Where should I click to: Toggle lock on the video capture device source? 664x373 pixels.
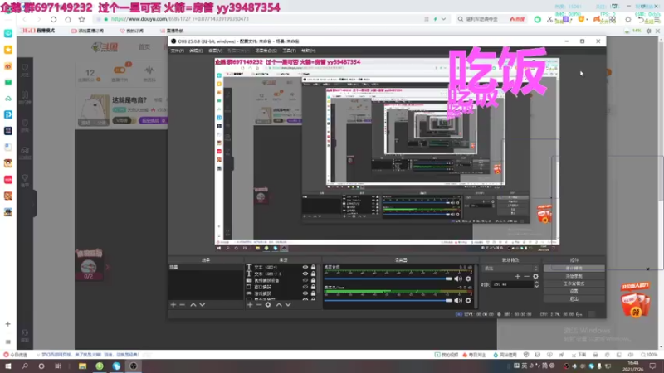314,280
